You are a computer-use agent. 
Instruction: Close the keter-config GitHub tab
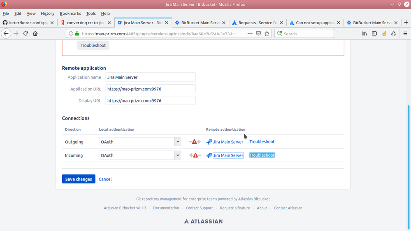click(52, 23)
